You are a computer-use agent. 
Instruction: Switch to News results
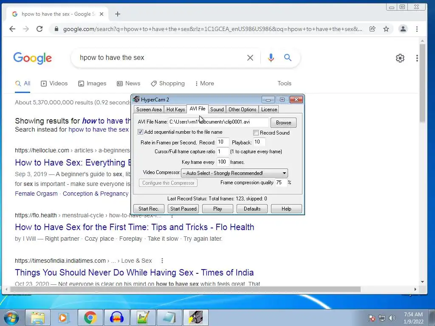click(128, 84)
